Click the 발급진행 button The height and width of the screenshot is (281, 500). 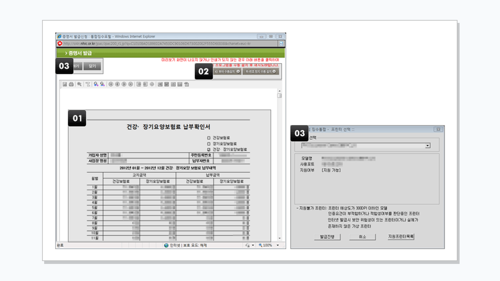click(327, 237)
